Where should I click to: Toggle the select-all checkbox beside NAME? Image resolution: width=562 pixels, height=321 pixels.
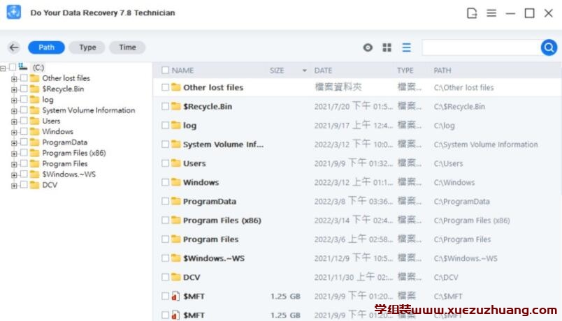165,70
